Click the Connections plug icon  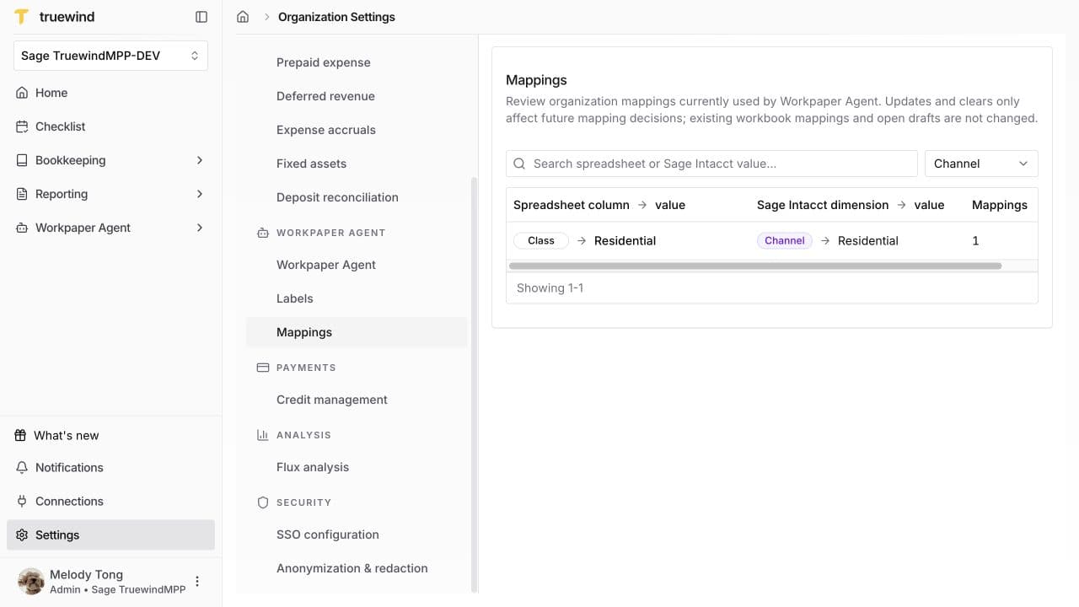22,501
